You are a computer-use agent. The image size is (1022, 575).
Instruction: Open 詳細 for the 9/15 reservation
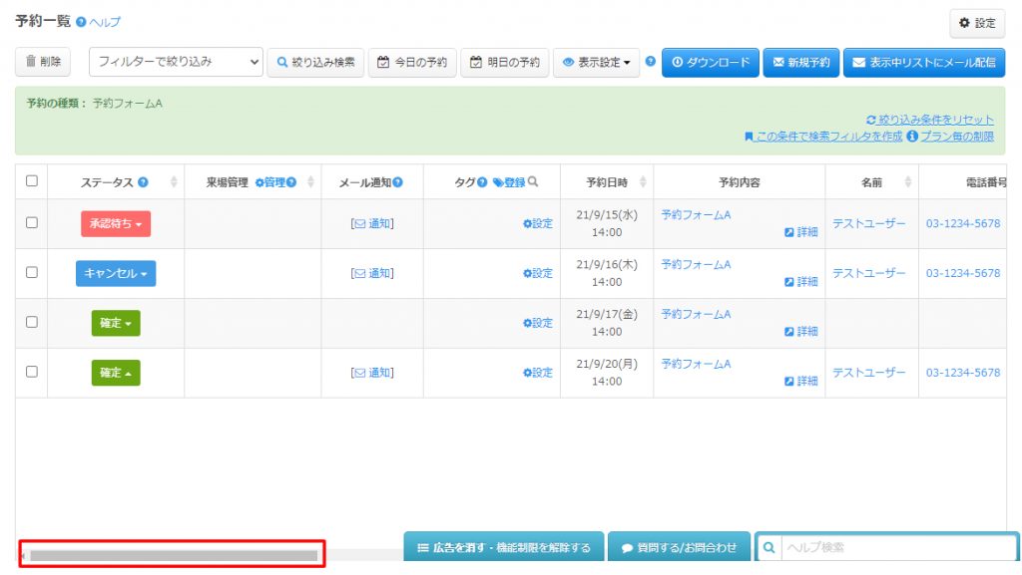(x=801, y=232)
